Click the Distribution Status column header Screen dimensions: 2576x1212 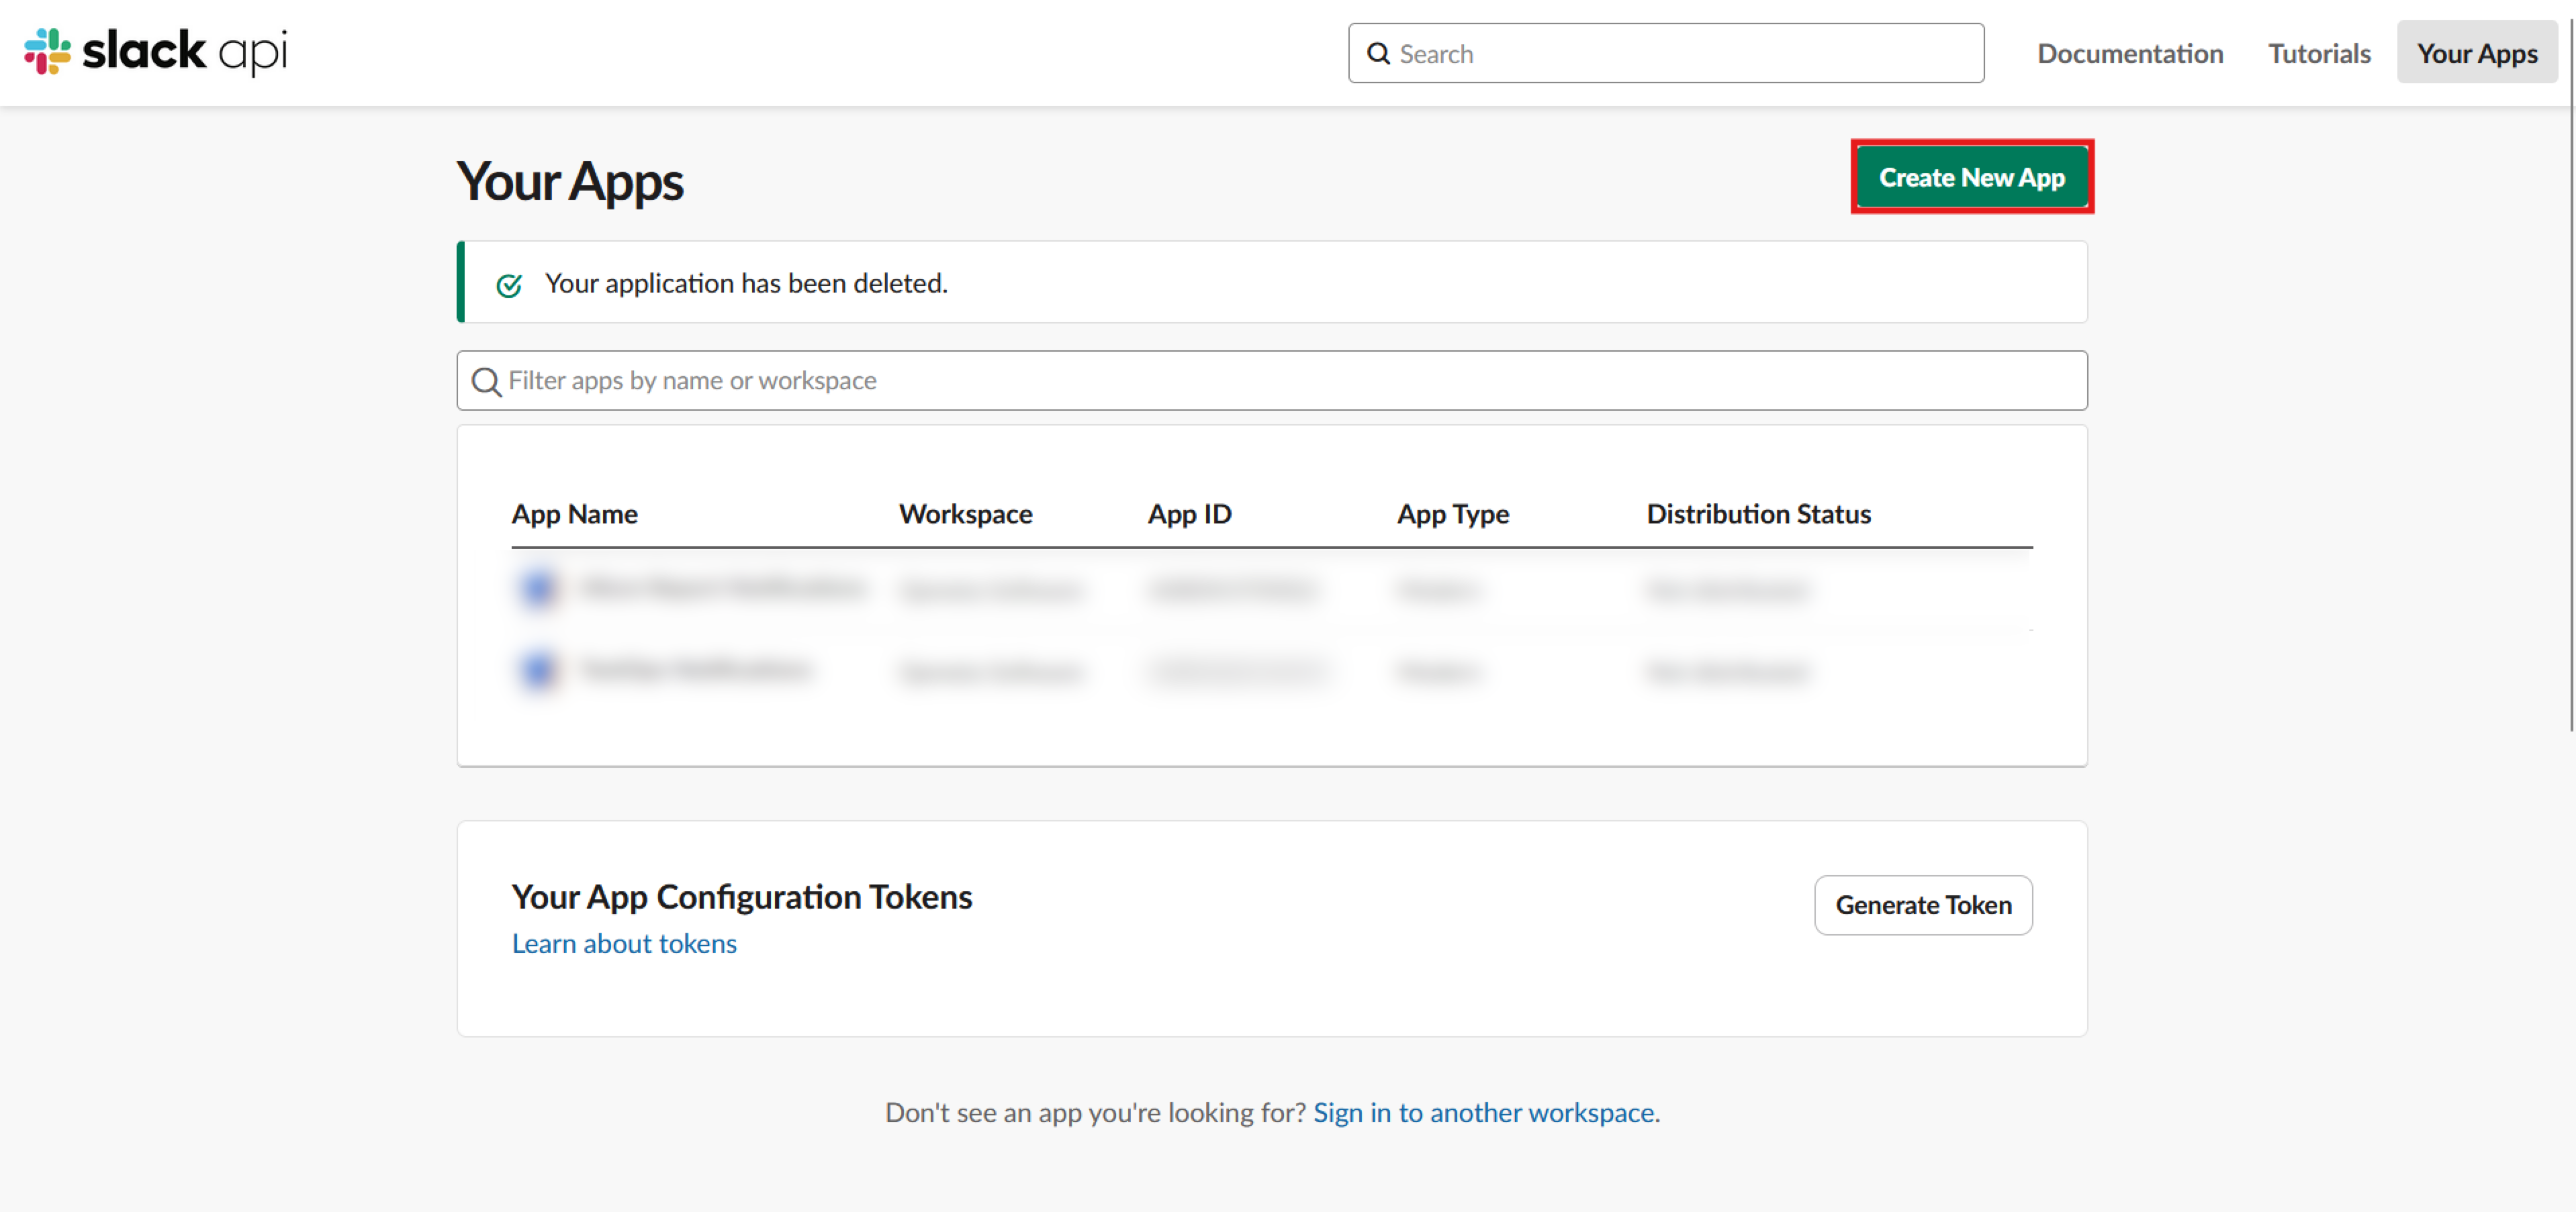pos(1758,513)
